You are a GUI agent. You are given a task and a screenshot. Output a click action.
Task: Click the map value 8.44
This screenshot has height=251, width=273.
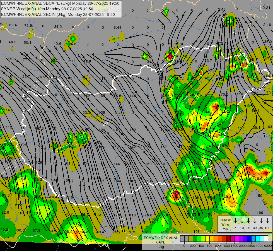point(117,27)
